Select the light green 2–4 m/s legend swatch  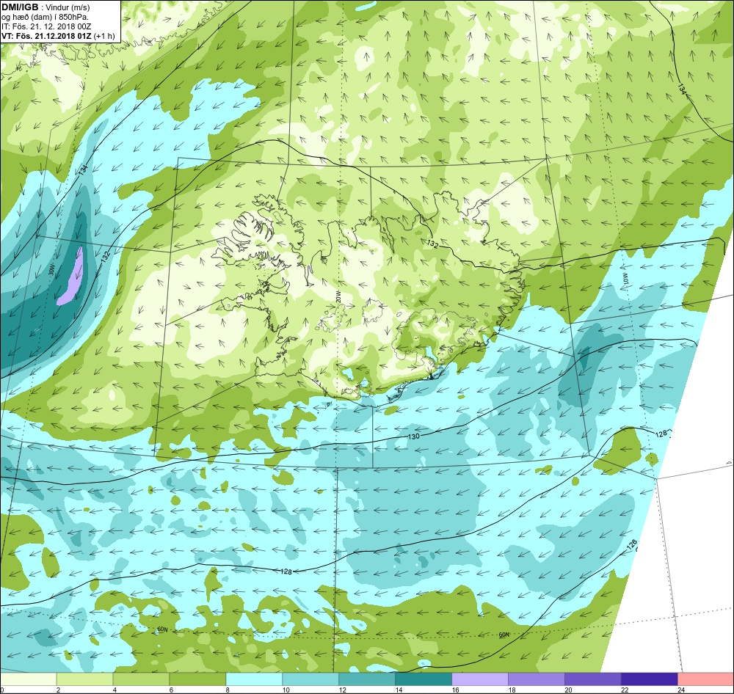[x=84, y=679]
